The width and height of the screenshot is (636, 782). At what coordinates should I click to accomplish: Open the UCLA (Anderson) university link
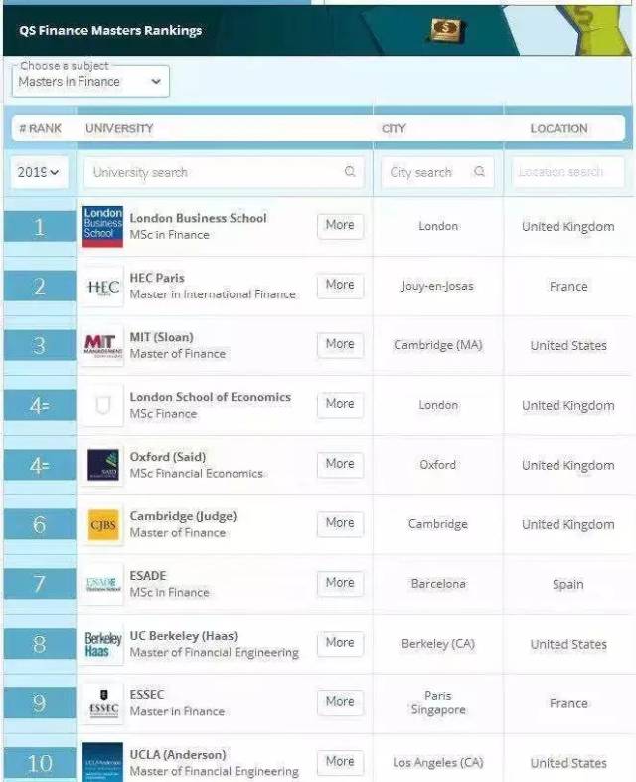(x=178, y=754)
